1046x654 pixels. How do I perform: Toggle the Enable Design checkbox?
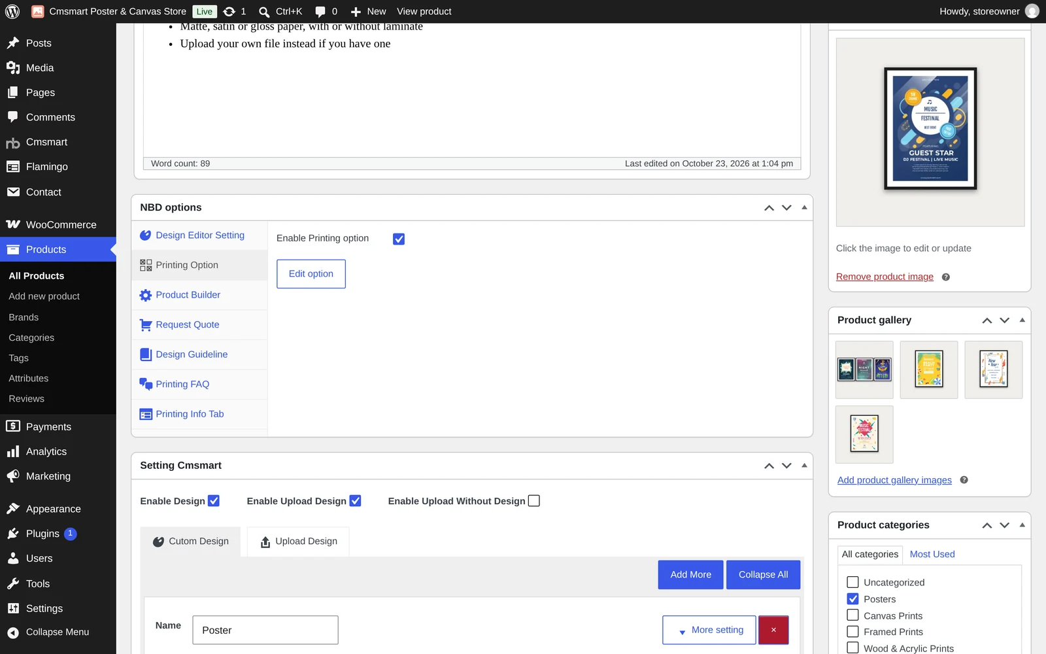[214, 501]
